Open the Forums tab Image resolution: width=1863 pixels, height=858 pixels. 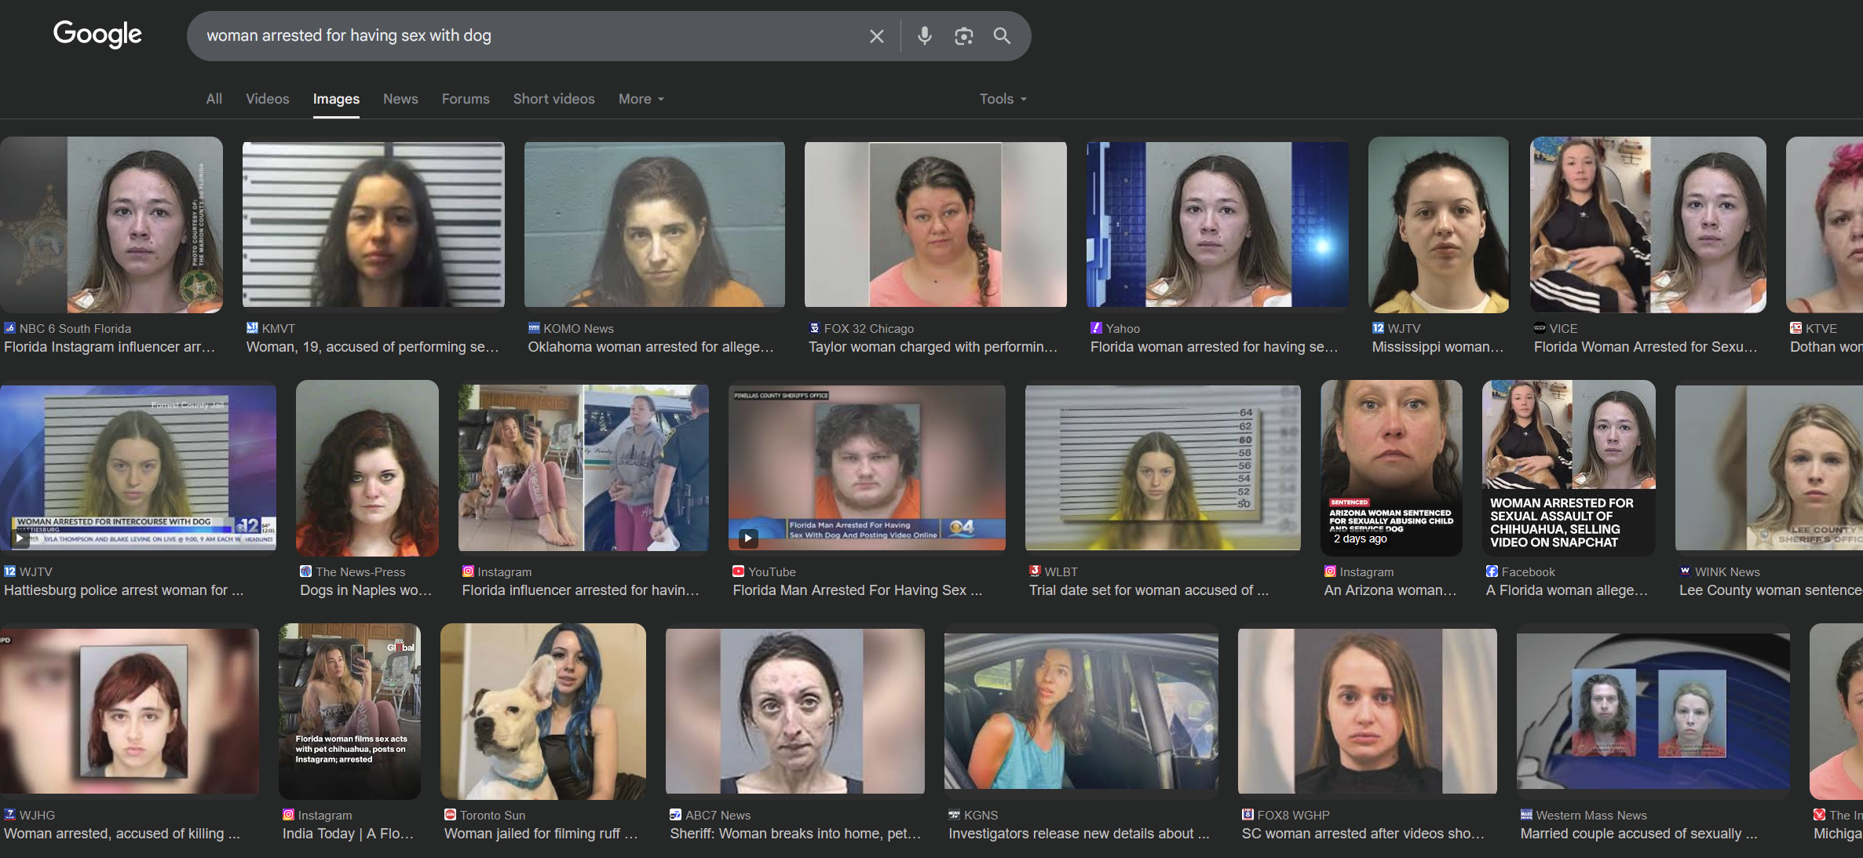tap(465, 99)
